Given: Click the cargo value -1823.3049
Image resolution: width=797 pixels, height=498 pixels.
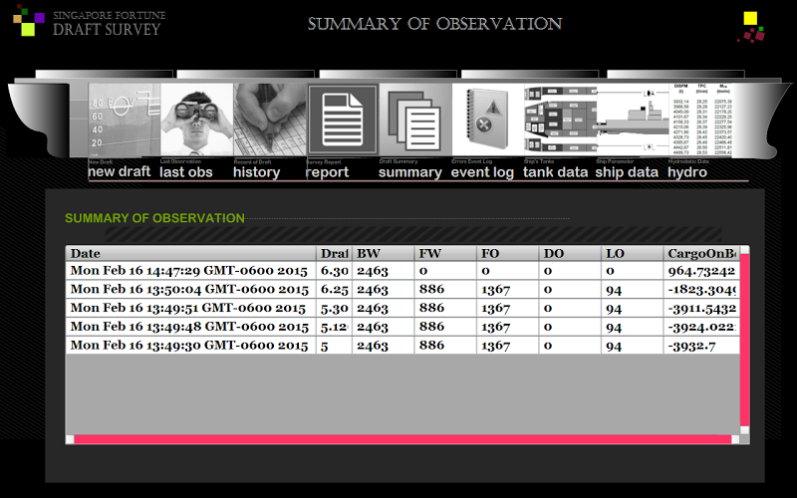Looking at the screenshot, I should tap(702, 290).
